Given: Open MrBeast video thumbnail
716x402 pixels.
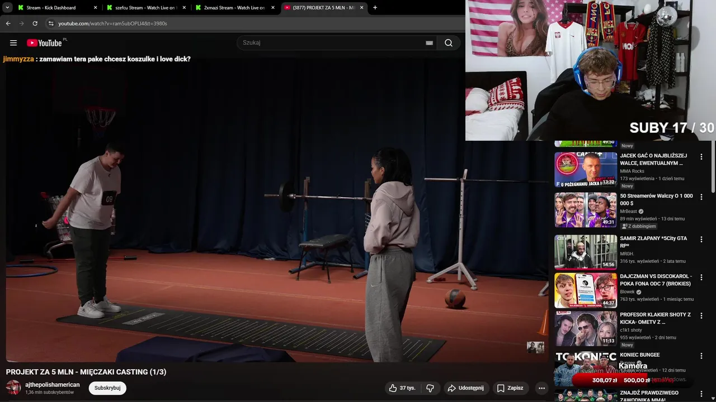Looking at the screenshot, I should tap(586, 210).
